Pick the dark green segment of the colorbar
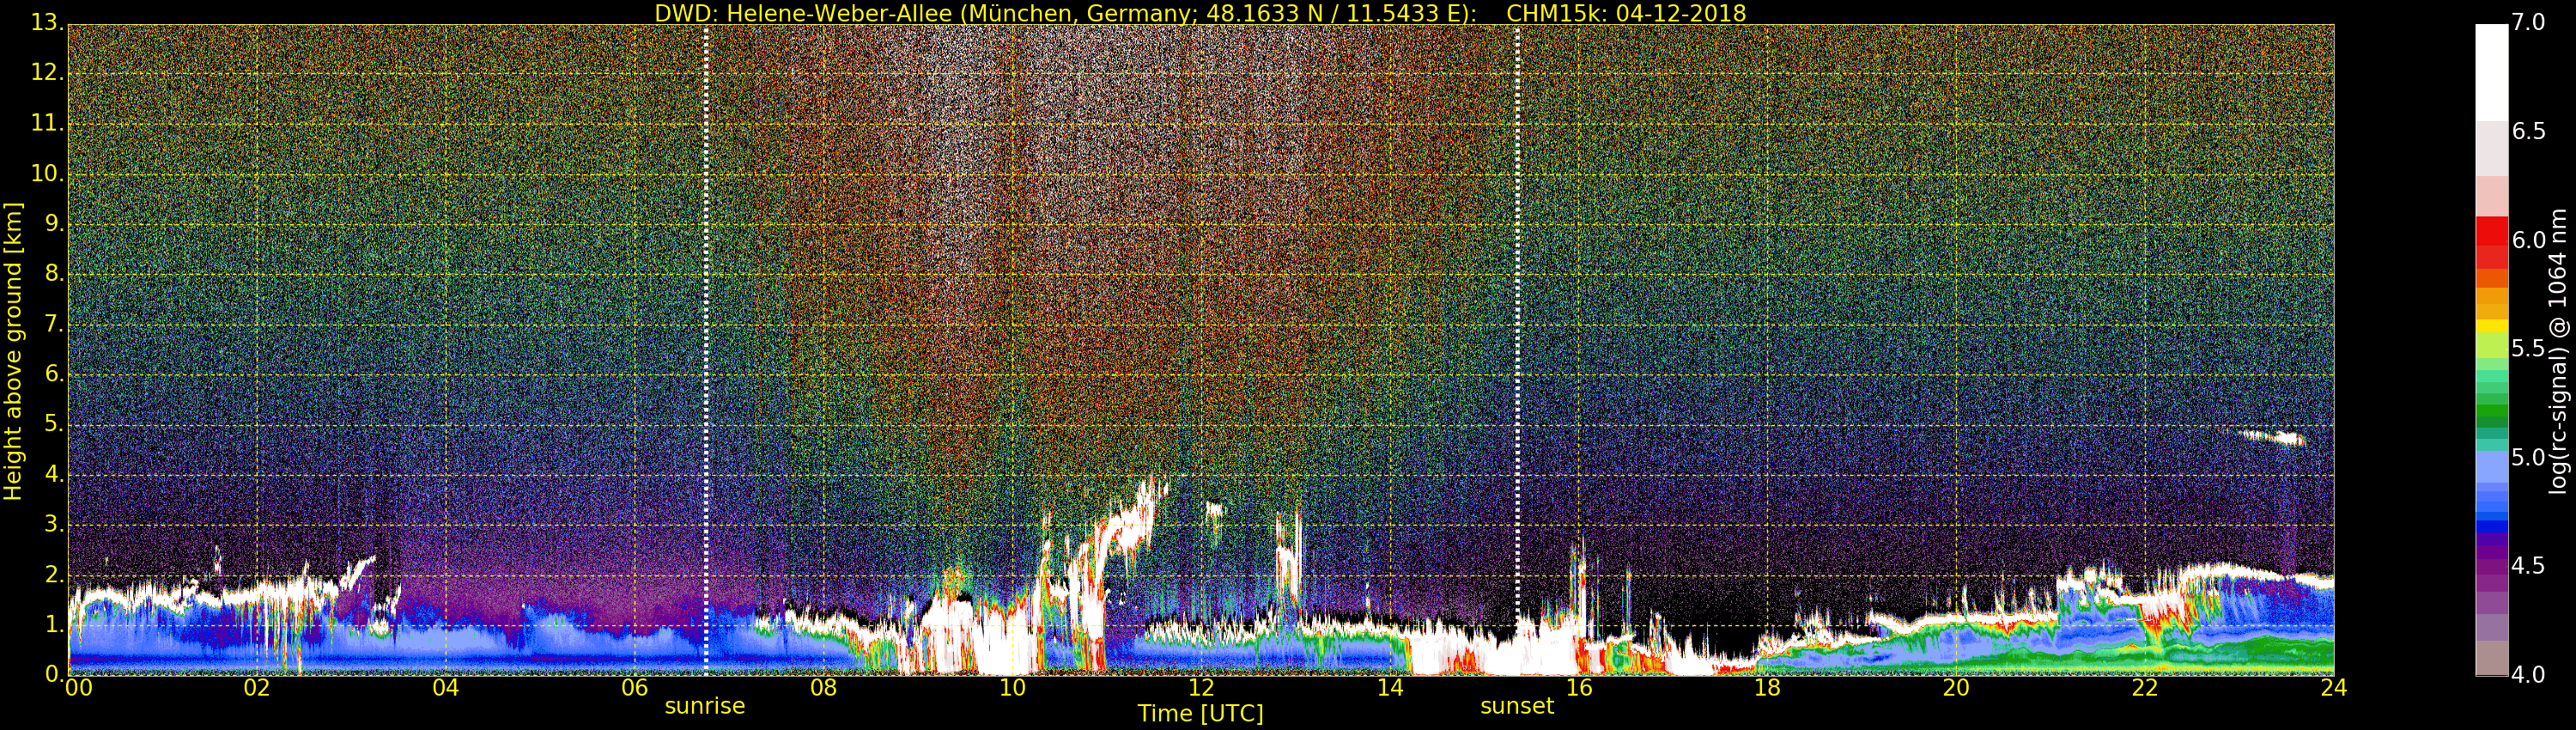 click(2491, 421)
